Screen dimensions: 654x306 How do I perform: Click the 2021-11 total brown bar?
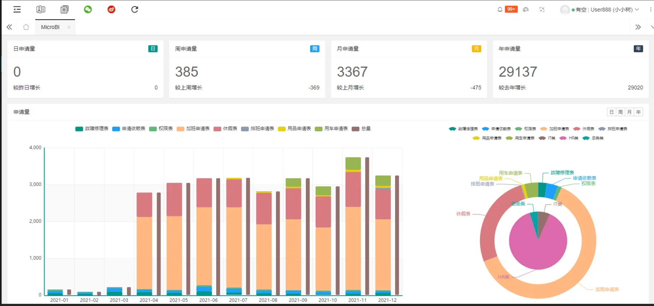(367, 226)
